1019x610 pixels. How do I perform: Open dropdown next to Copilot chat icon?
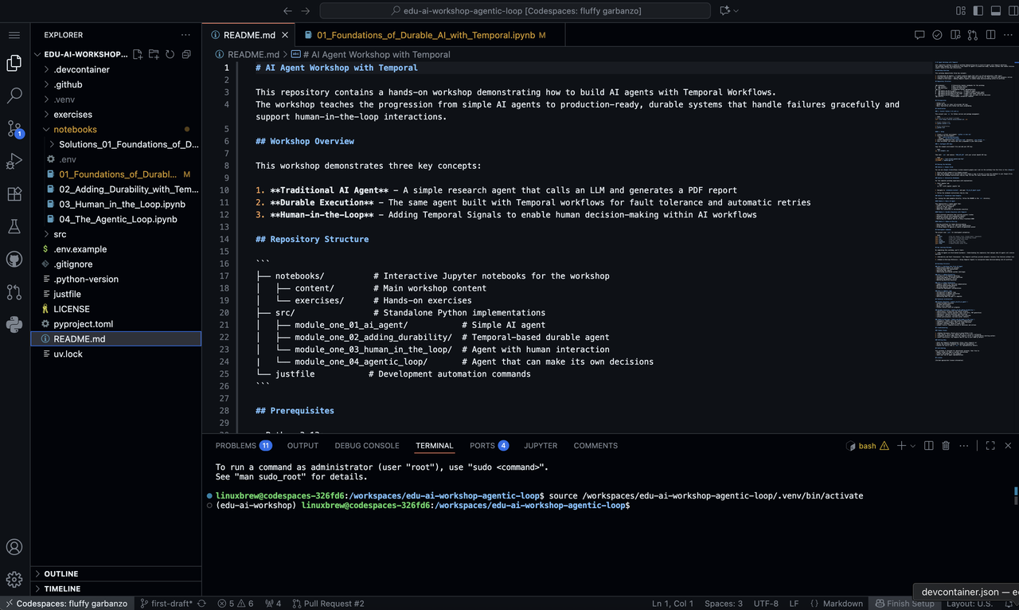(736, 10)
